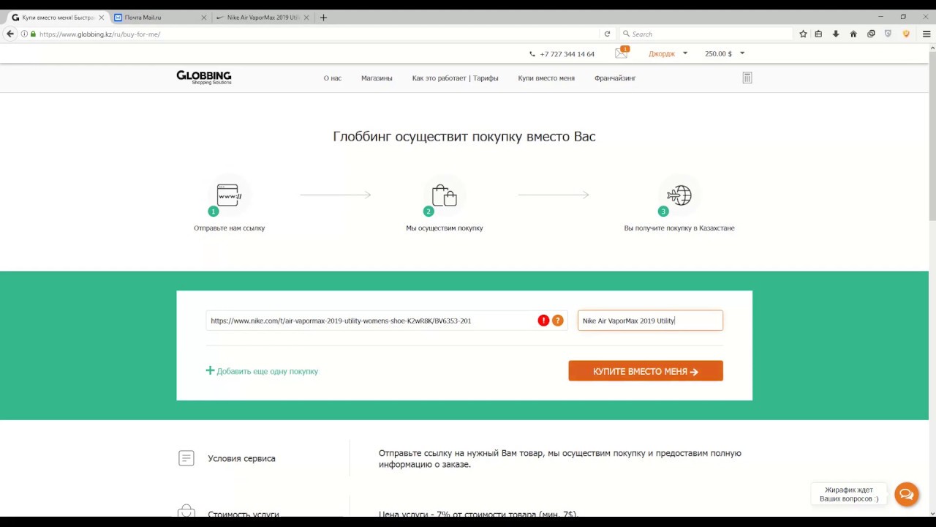Open the downloads arrow icon

[x=836, y=34]
